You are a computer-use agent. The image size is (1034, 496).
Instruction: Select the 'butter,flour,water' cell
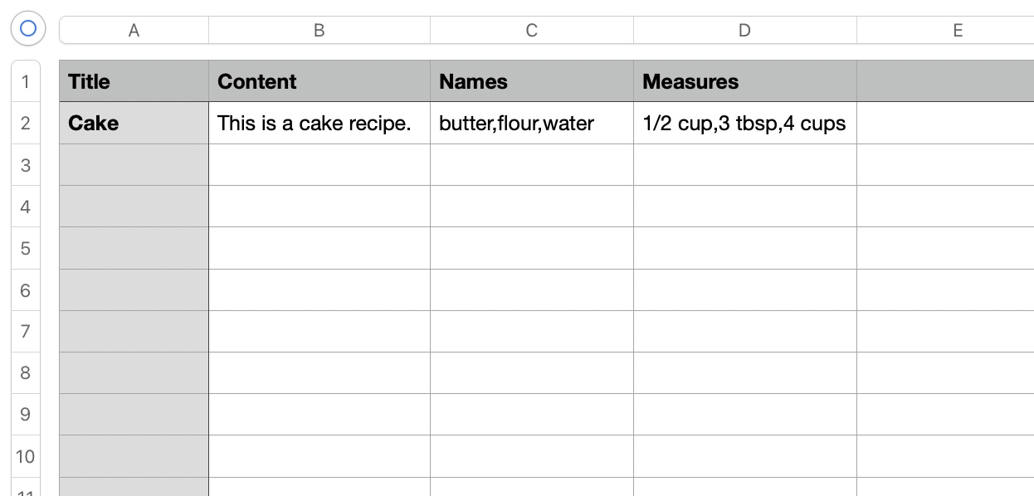pos(531,123)
